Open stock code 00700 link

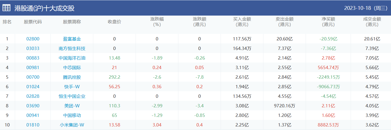[x=33, y=77]
